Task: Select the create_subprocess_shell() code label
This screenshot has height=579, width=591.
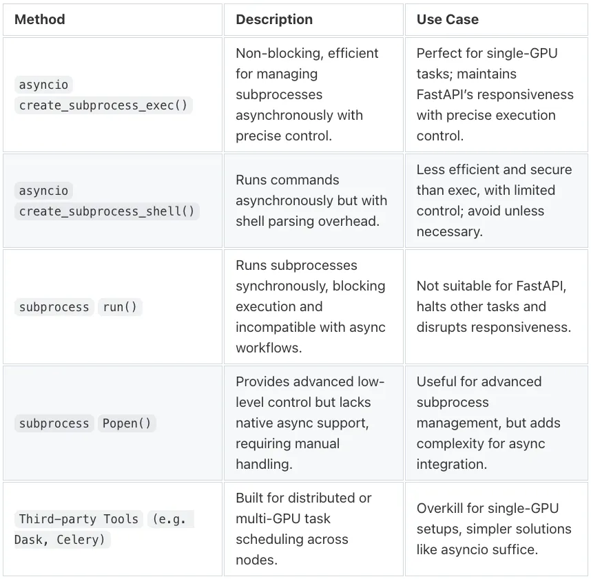Action: pyautogui.click(x=107, y=211)
